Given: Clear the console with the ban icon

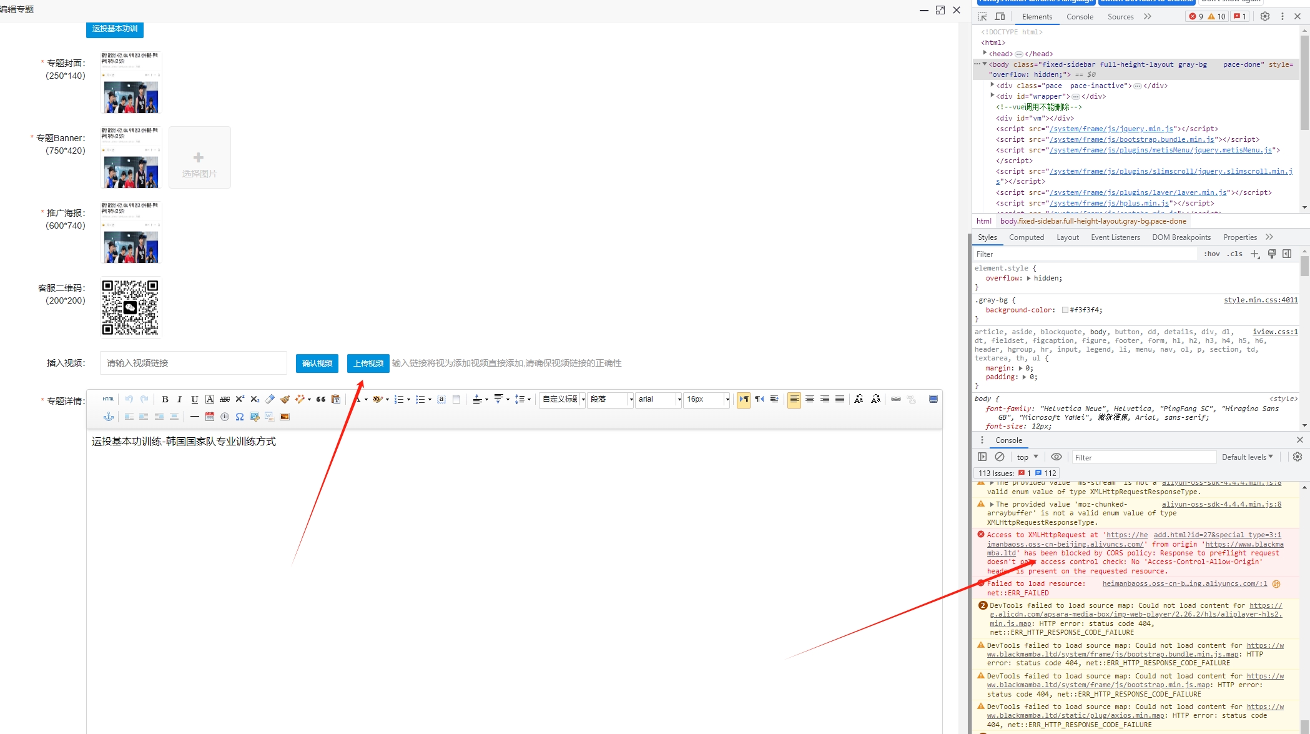Looking at the screenshot, I should pyautogui.click(x=1000, y=457).
